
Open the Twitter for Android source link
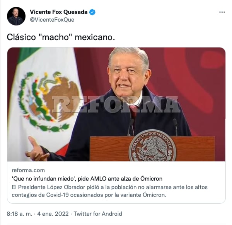point(98,214)
